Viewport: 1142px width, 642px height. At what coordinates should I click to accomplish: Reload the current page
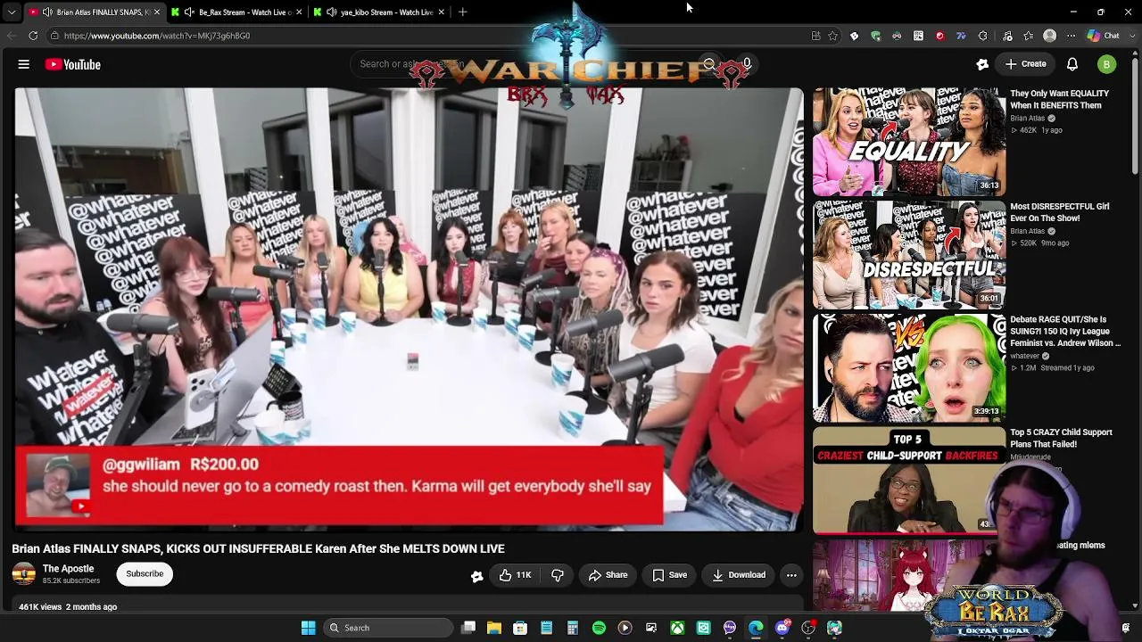click(x=33, y=36)
